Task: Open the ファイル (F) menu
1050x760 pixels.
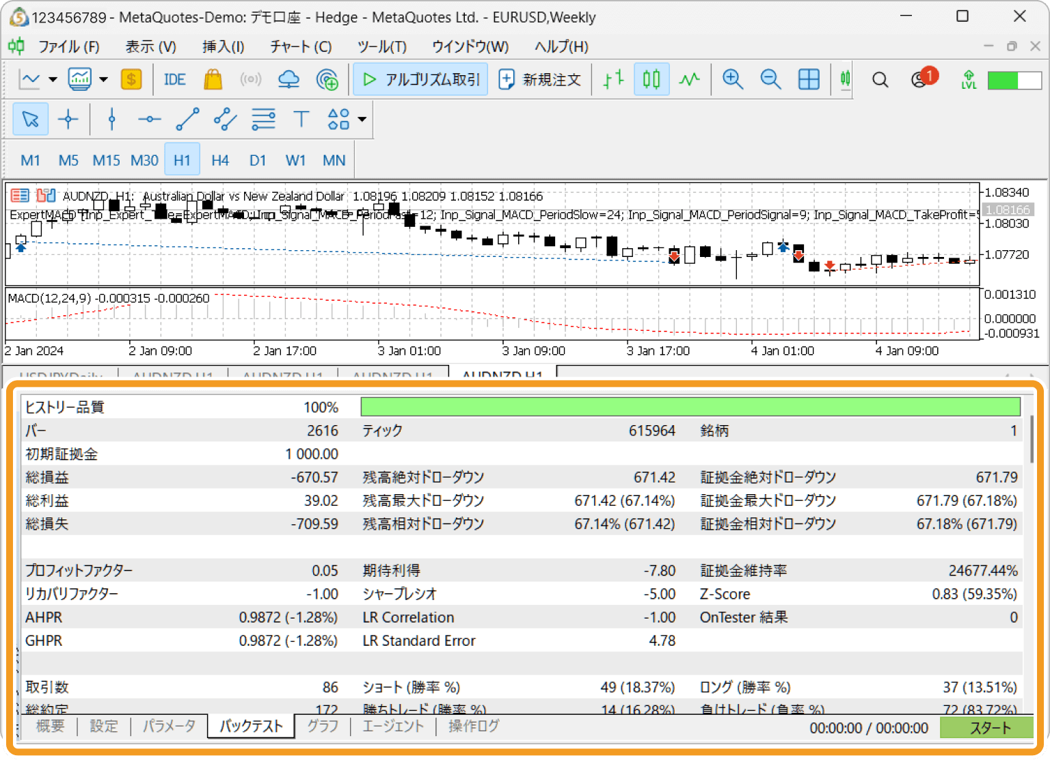Action: tap(69, 46)
